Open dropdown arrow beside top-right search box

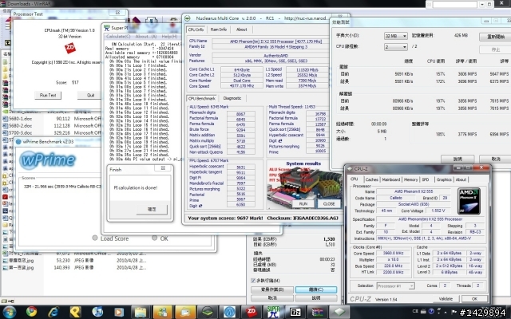482,4
